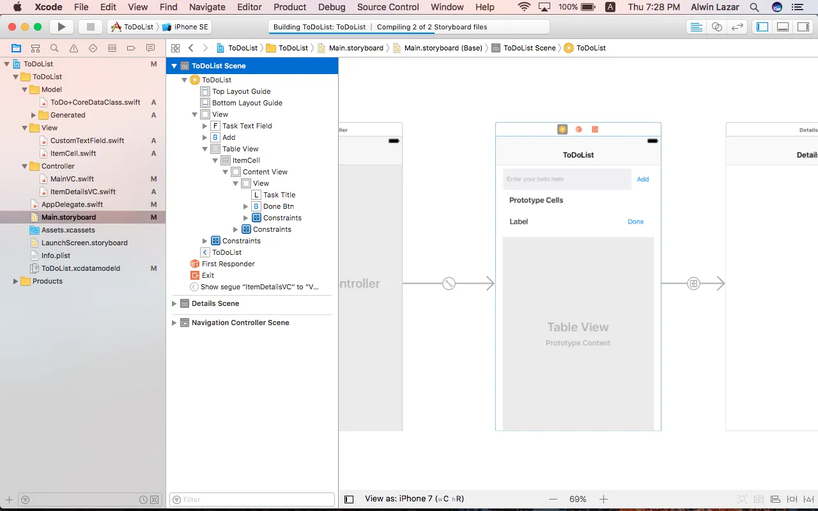Image resolution: width=818 pixels, height=511 pixels.
Task: Toggle the Navigator panel visibility
Action: point(762,27)
